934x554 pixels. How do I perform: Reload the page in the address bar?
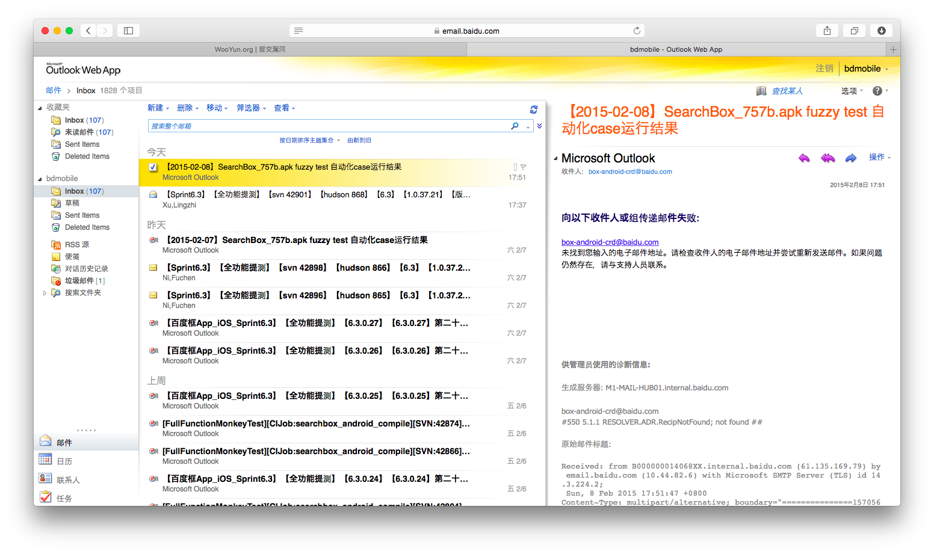tap(637, 31)
